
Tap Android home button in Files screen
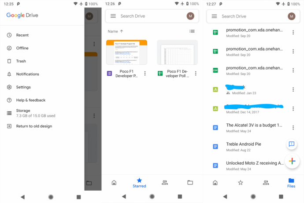pyautogui.click(x=253, y=196)
